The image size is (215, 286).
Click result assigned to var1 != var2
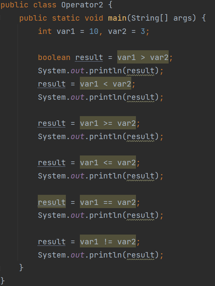tap(51, 242)
